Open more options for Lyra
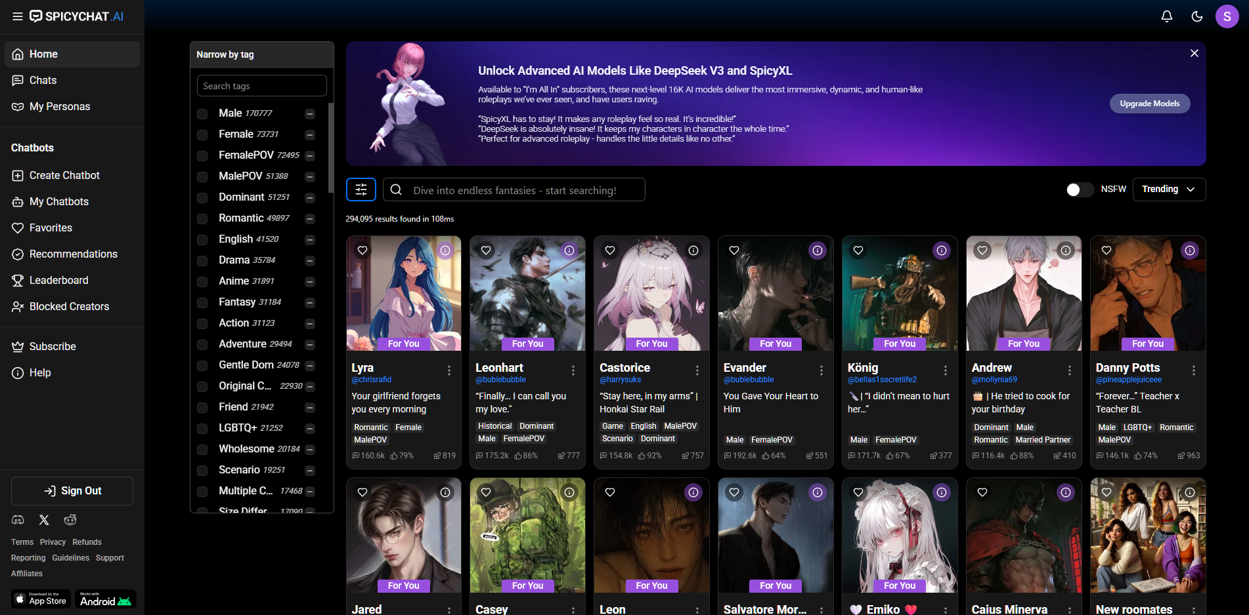1249x615 pixels. [449, 370]
